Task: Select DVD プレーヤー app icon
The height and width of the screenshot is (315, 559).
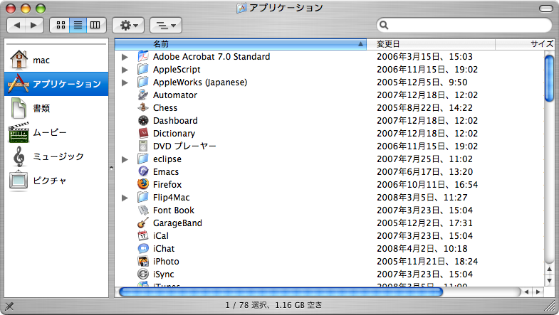Action: pyautogui.click(x=143, y=146)
